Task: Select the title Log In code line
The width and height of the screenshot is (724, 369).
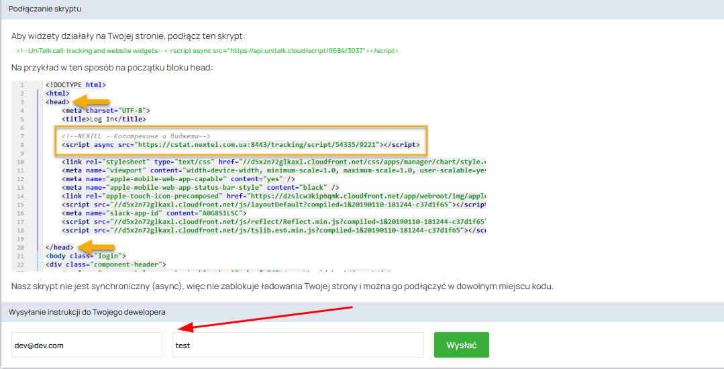Action: pos(104,119)
